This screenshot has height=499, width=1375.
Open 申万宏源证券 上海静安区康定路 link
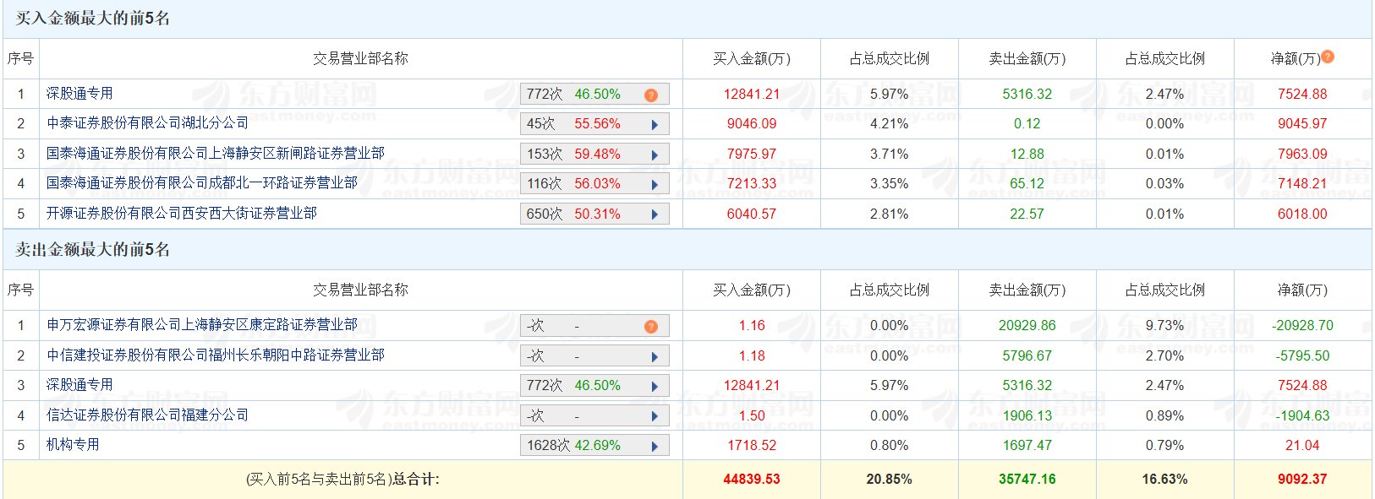(201, 325)
